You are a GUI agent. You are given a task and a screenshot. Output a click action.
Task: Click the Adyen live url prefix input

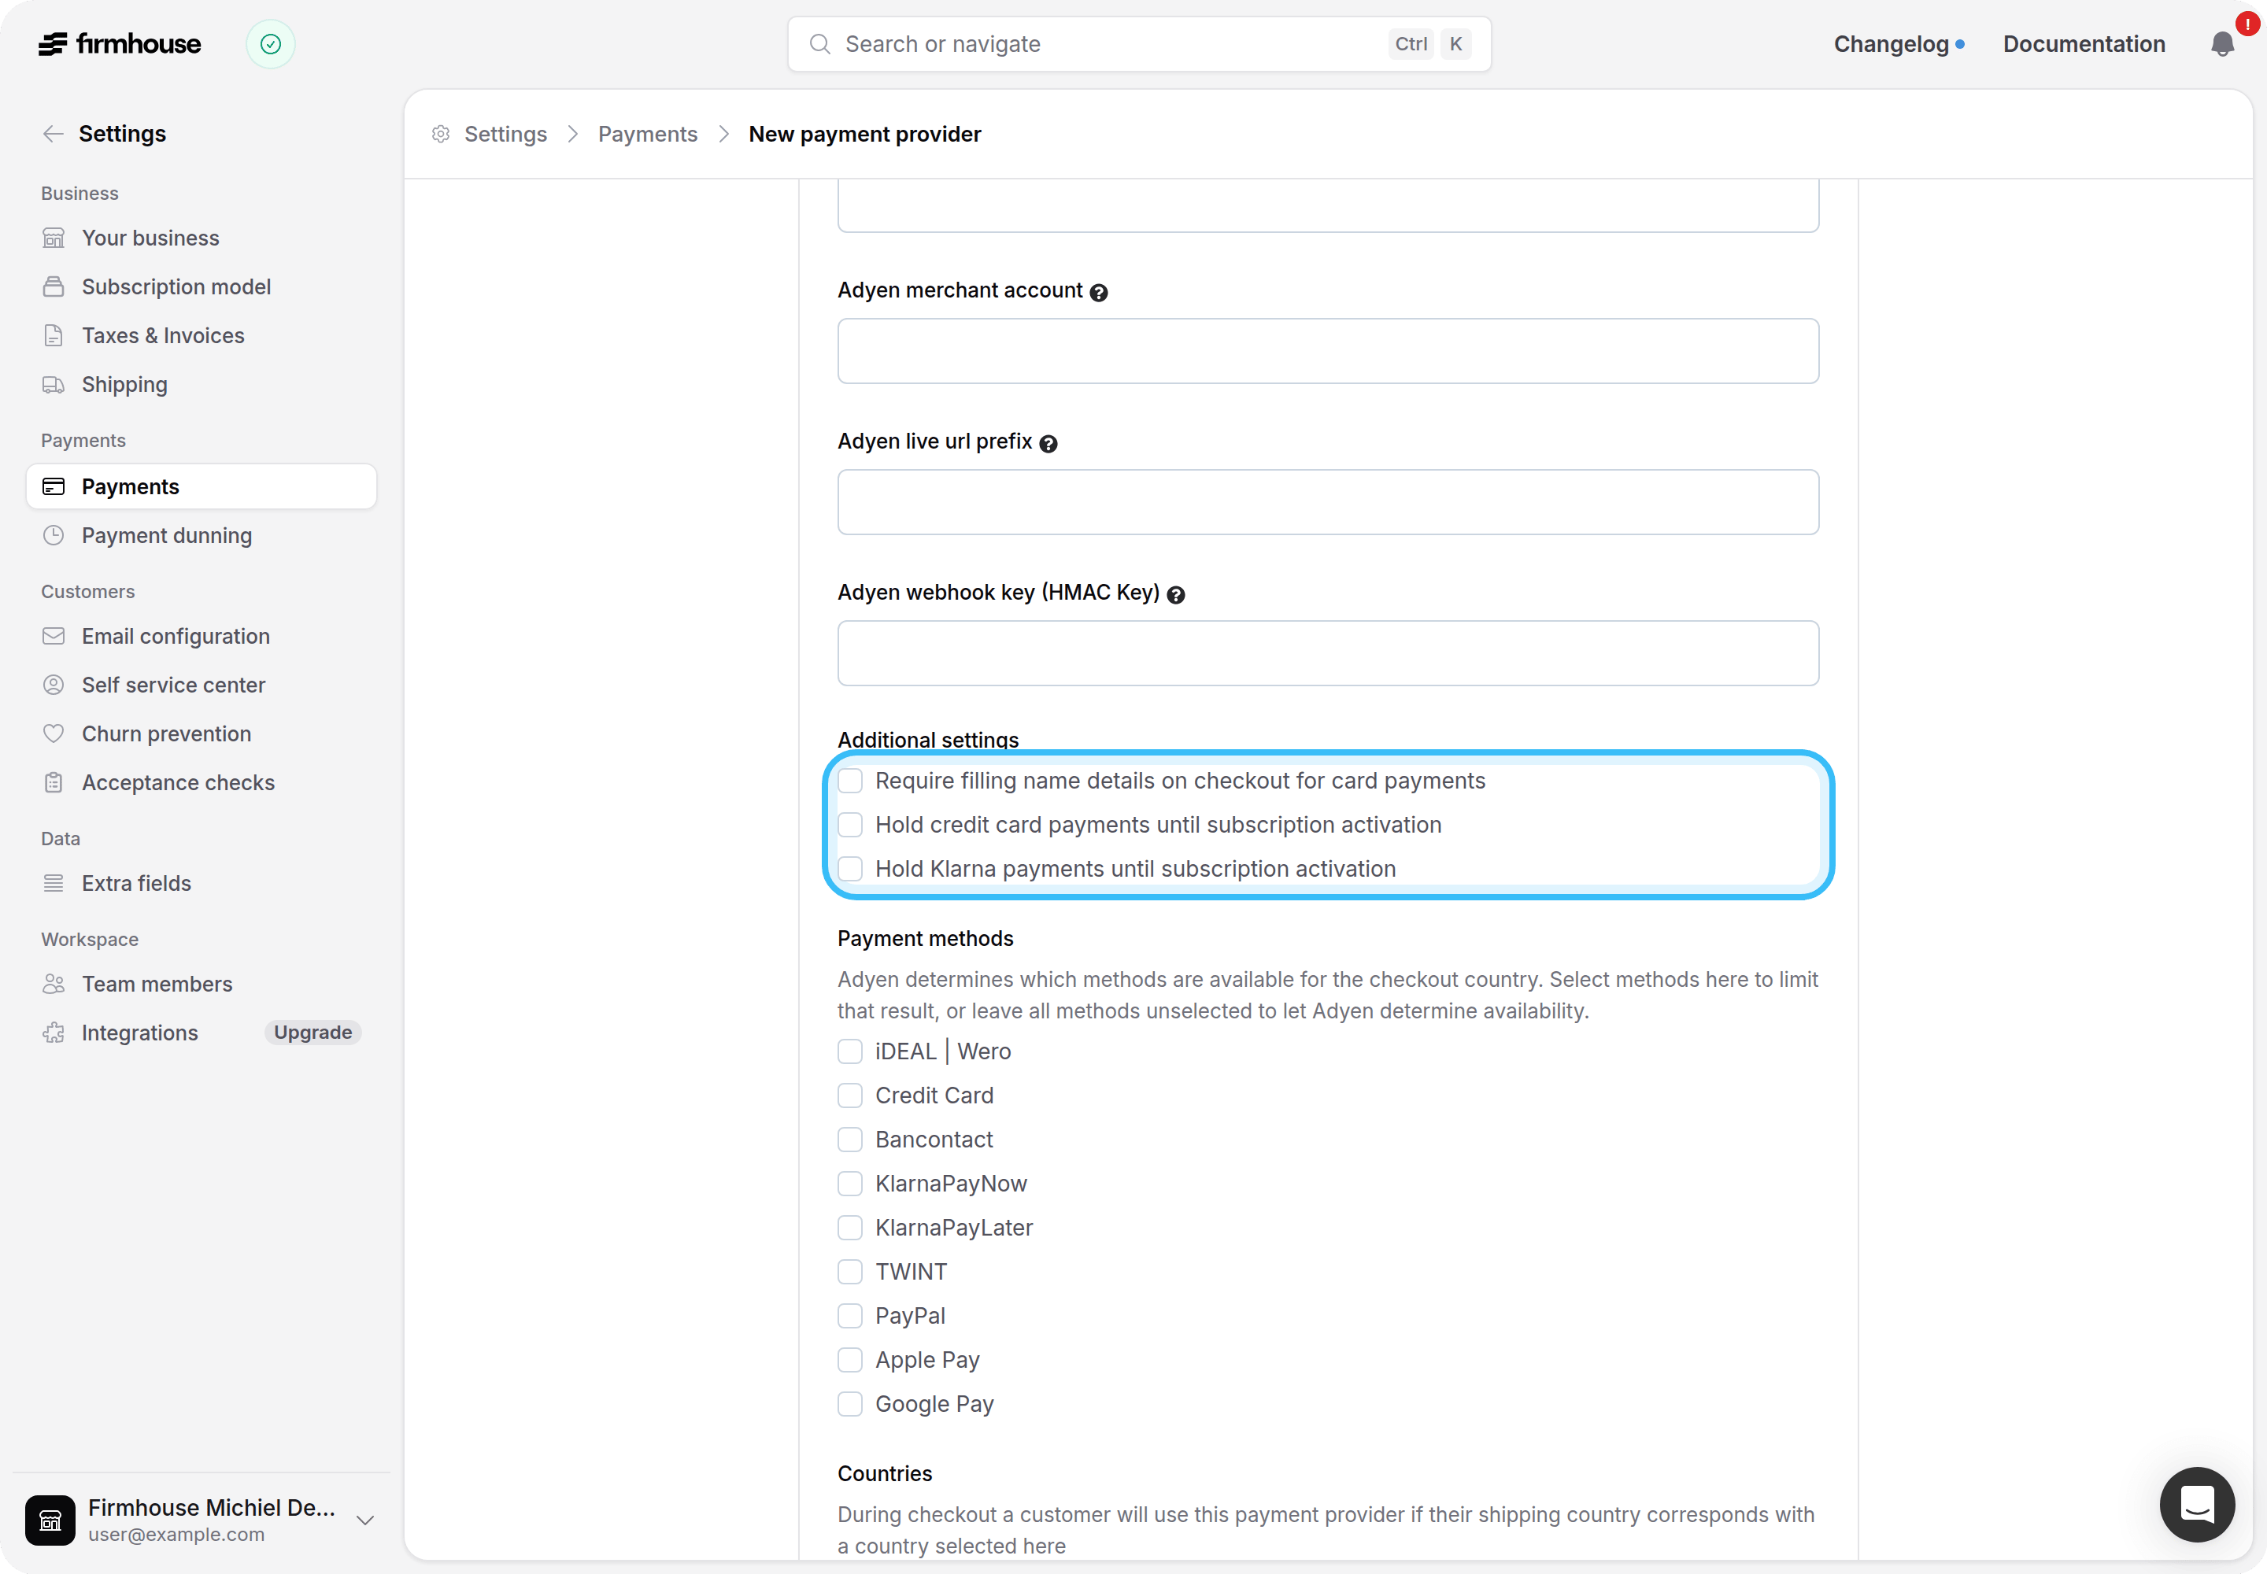tap(1328, 502)
